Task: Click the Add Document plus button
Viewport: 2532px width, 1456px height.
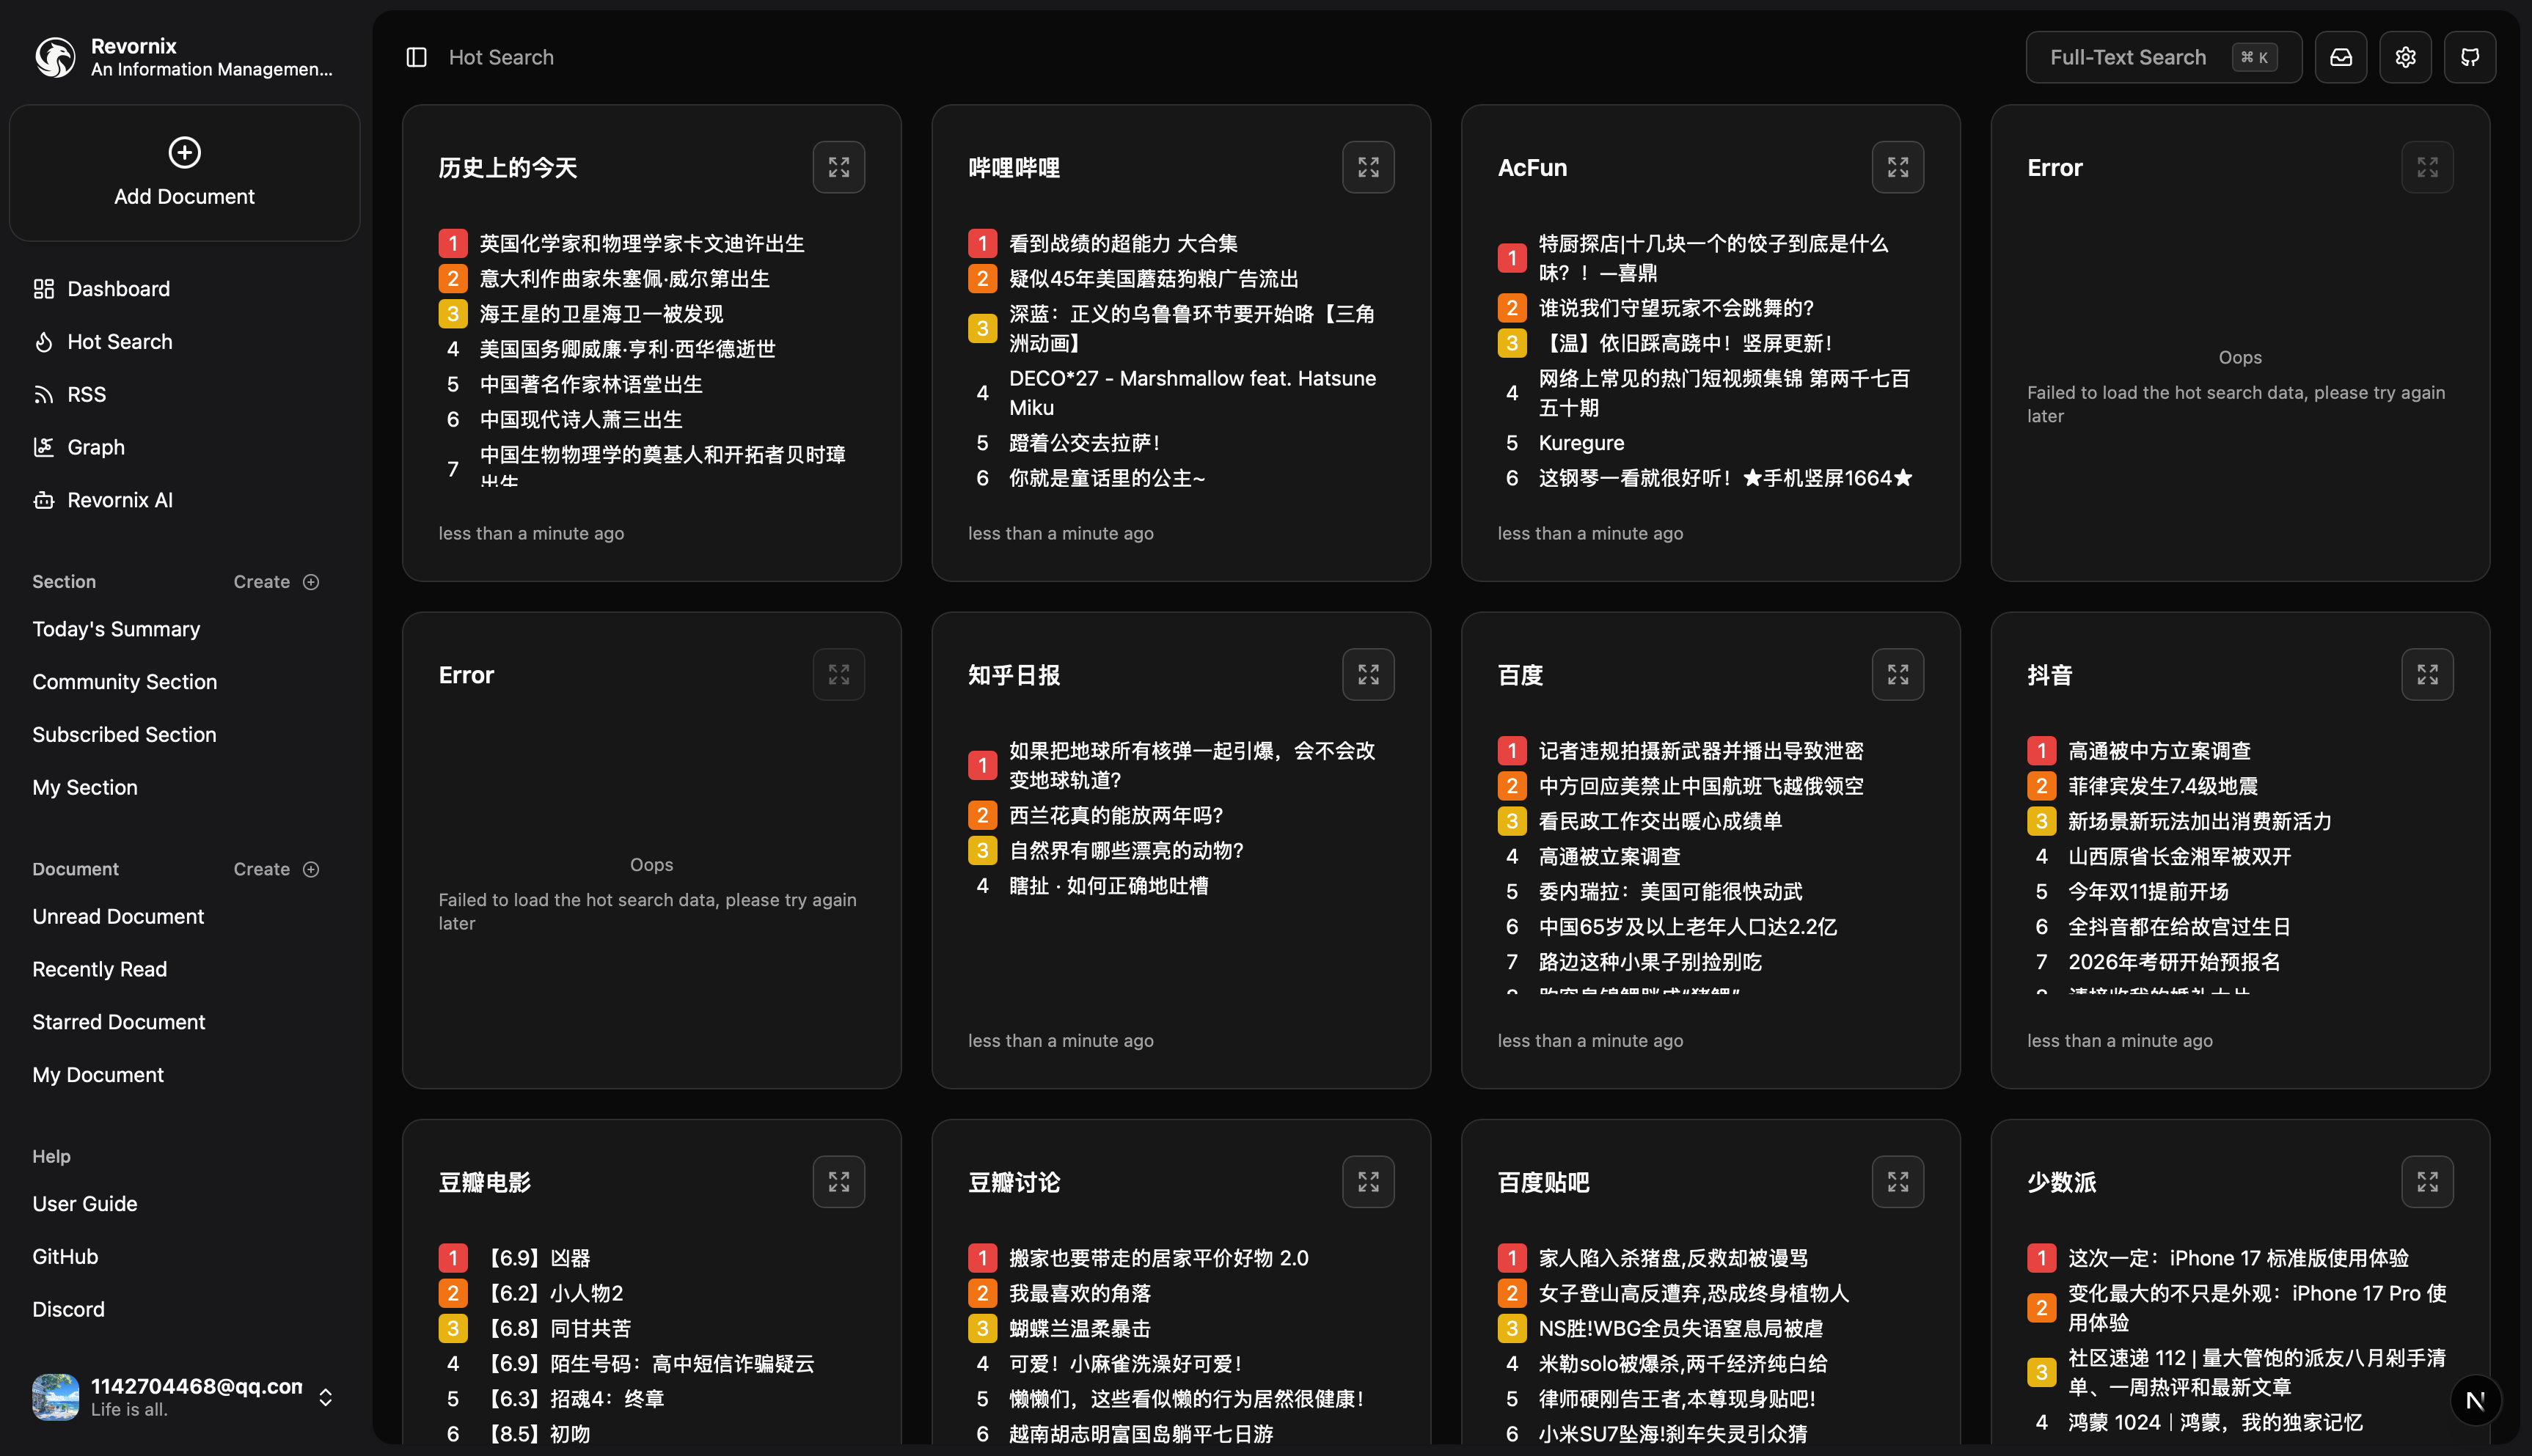Action: (184, 153)
